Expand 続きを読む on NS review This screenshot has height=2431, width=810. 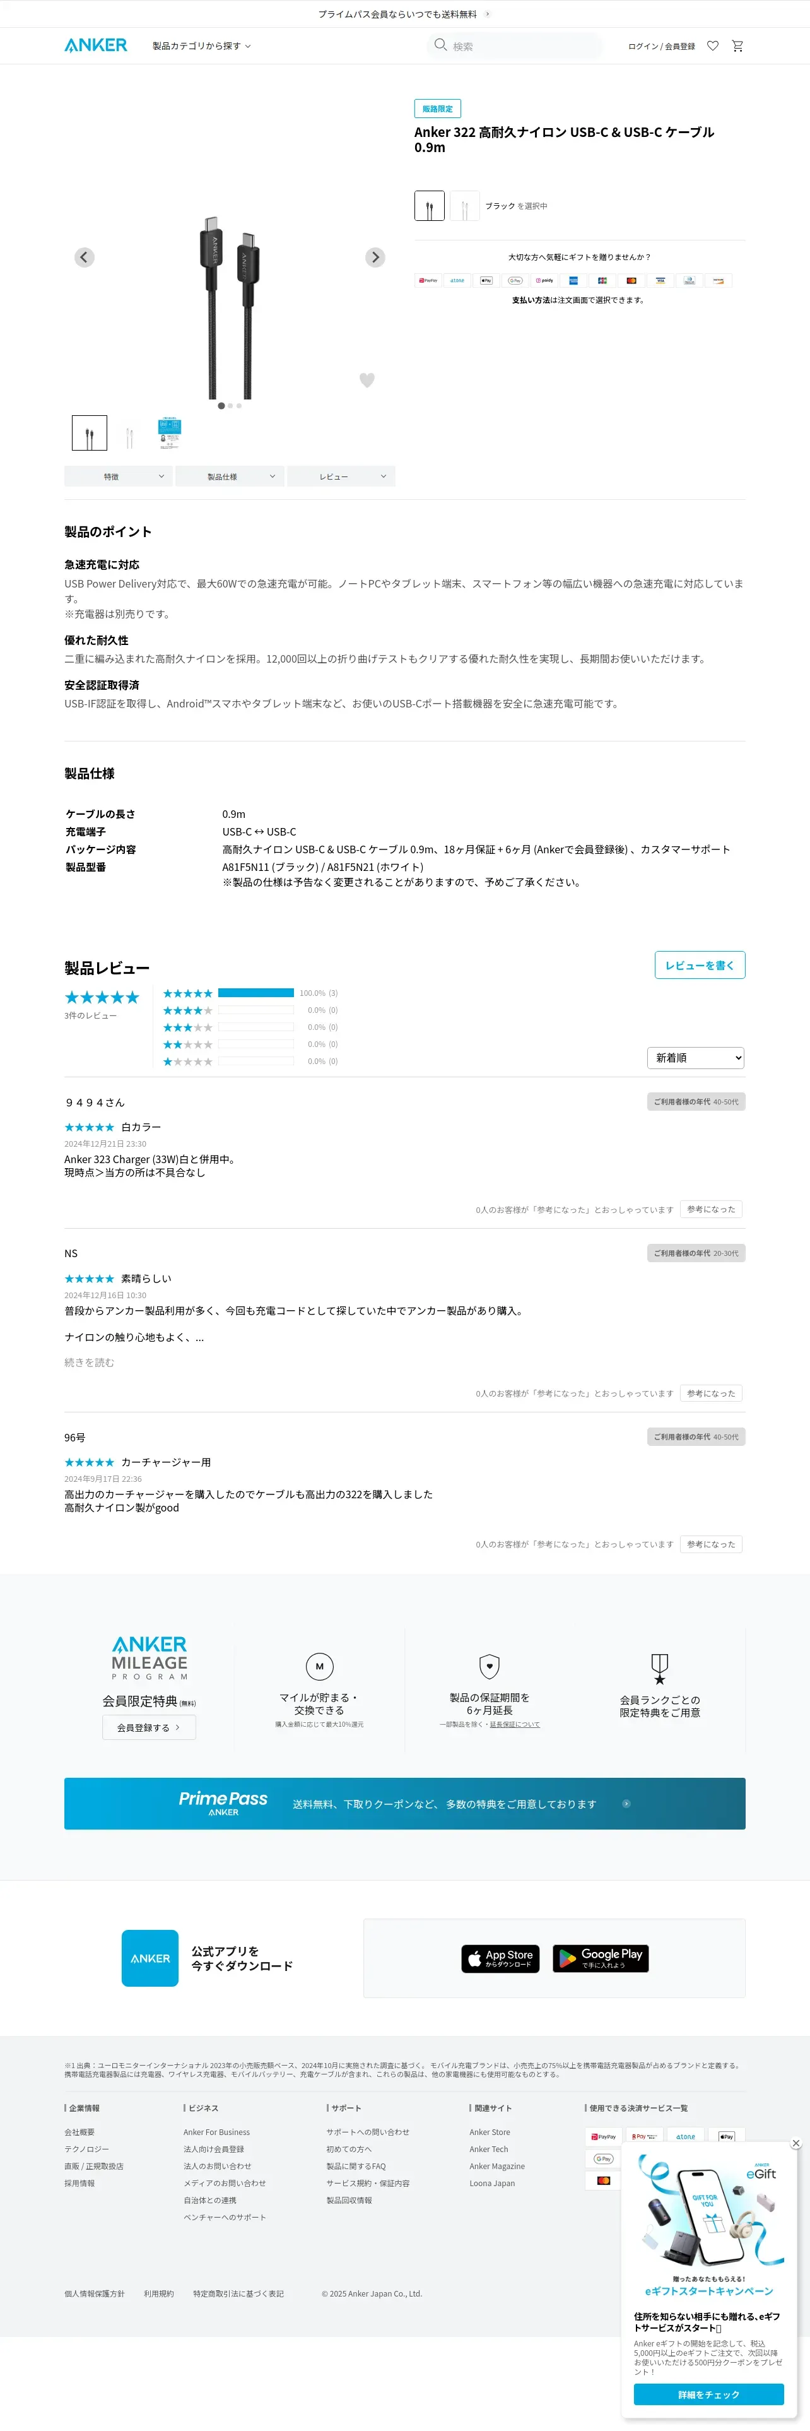pos(90,1362)
